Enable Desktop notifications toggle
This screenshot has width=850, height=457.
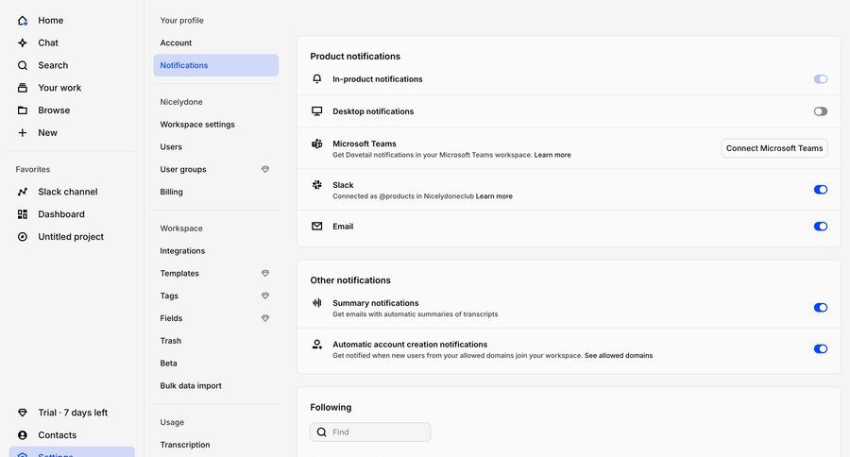pyautogui.click(x=820, y=111)
